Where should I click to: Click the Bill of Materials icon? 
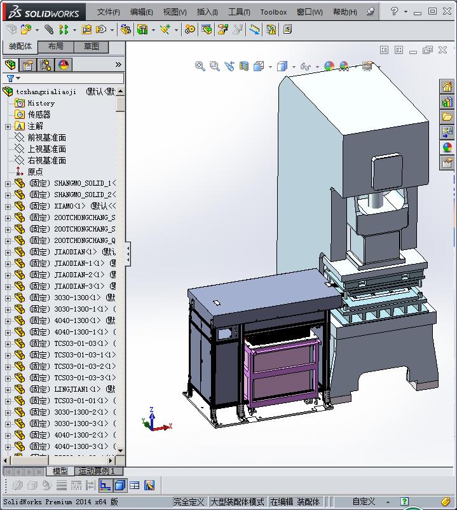(x=207, y=30)
